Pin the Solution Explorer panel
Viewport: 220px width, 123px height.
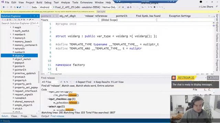click(x=34, y=16)
